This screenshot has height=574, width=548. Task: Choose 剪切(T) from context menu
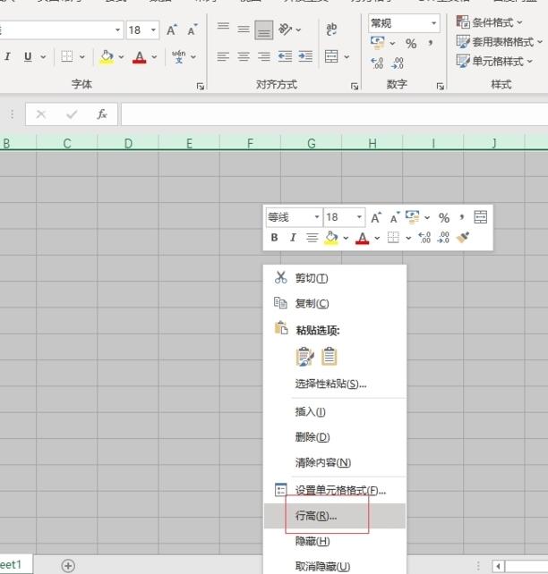(x=335, y=278)
